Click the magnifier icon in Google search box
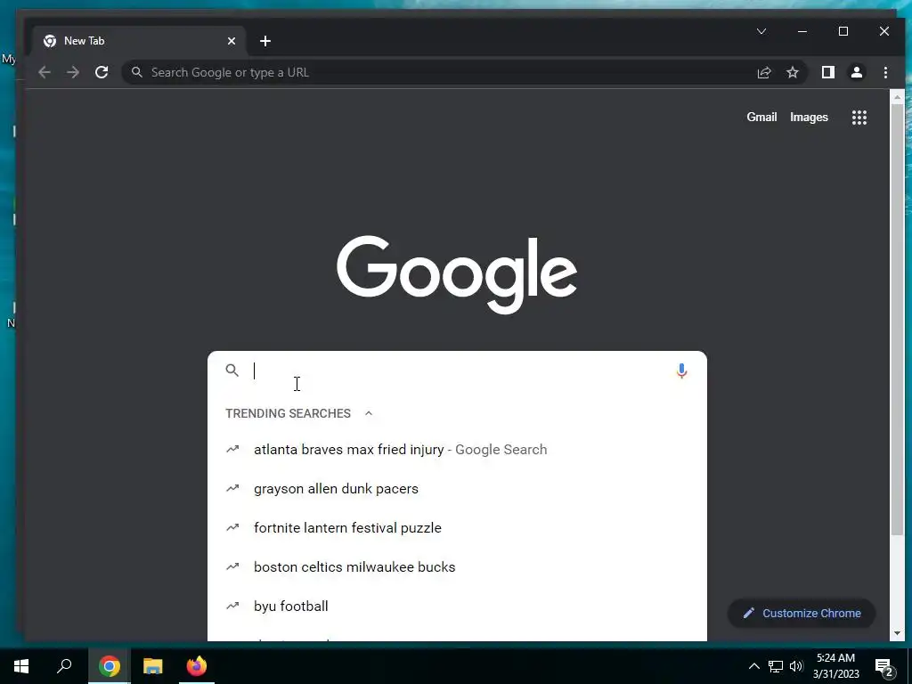Screen dimensions: 912x684 pos(232,370)
